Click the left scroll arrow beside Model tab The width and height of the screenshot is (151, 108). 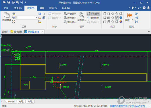coord(2,101)
